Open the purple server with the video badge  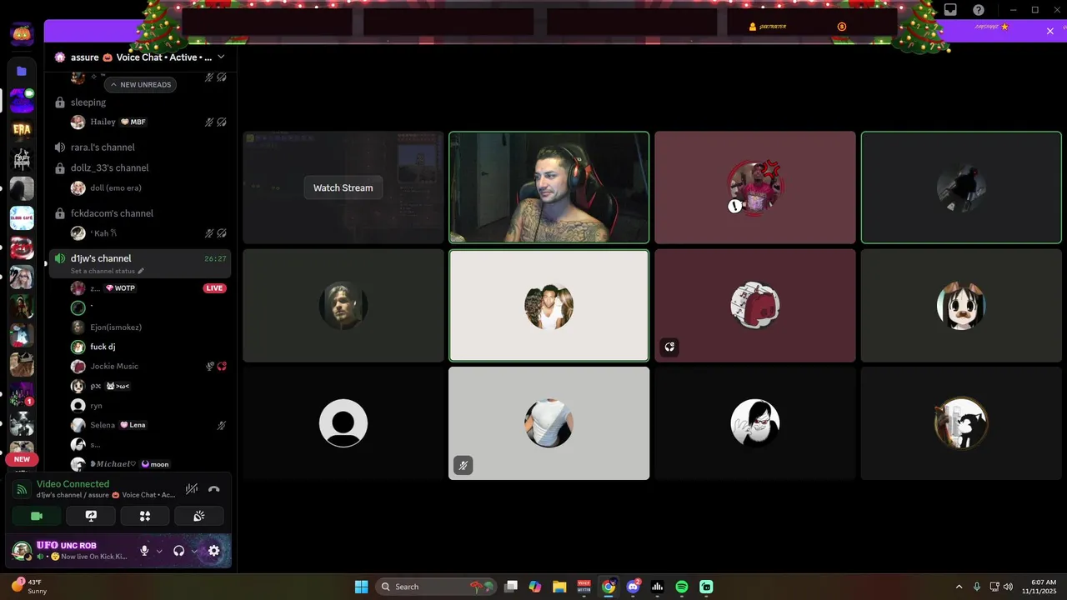click(x=22, y=100)
